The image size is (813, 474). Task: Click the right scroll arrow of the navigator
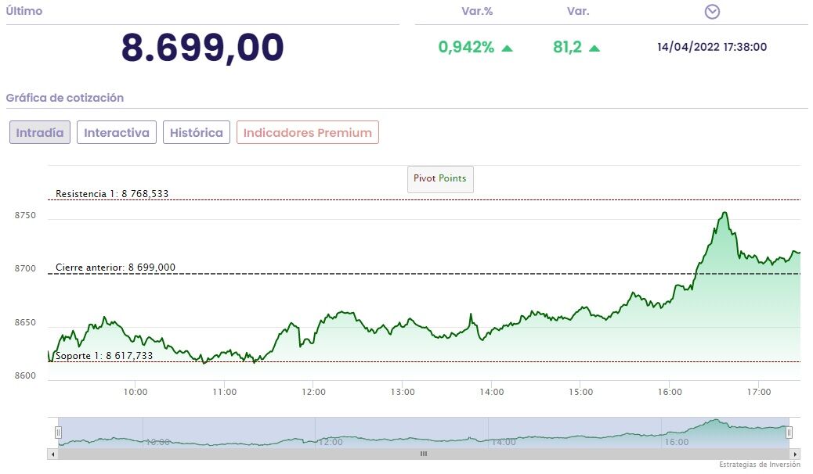click(795, 454)
